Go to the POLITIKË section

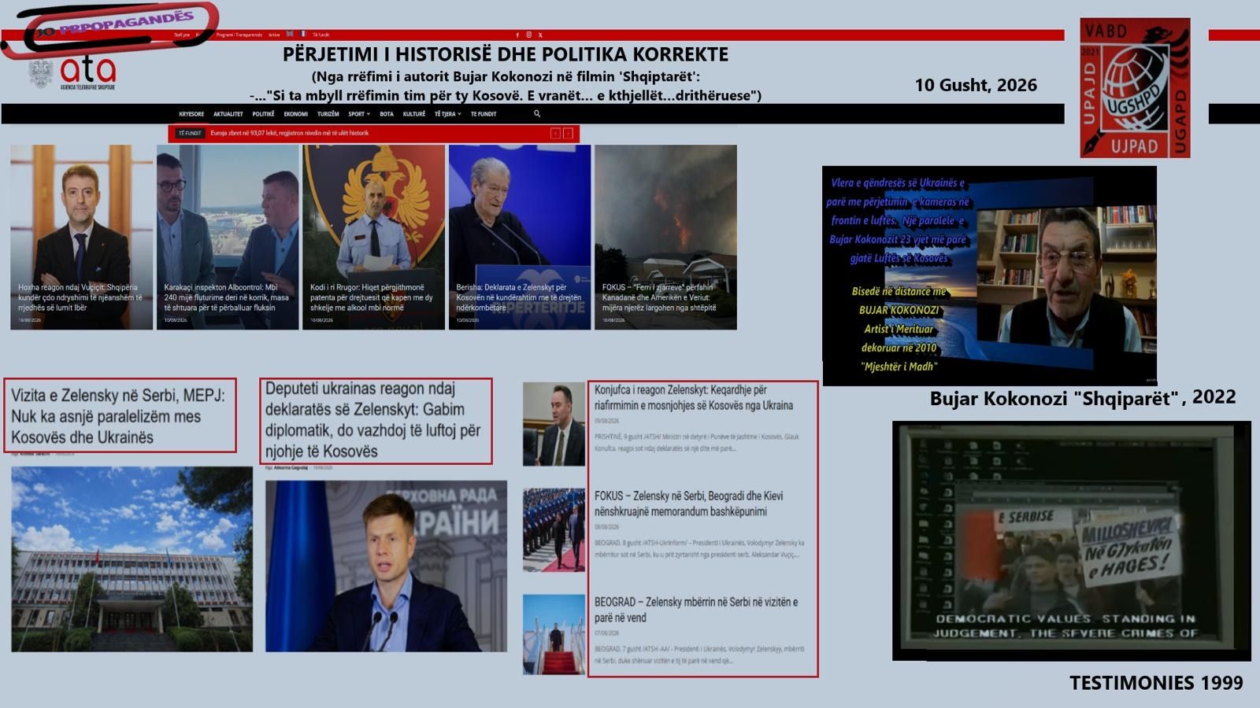click(263, 114)
